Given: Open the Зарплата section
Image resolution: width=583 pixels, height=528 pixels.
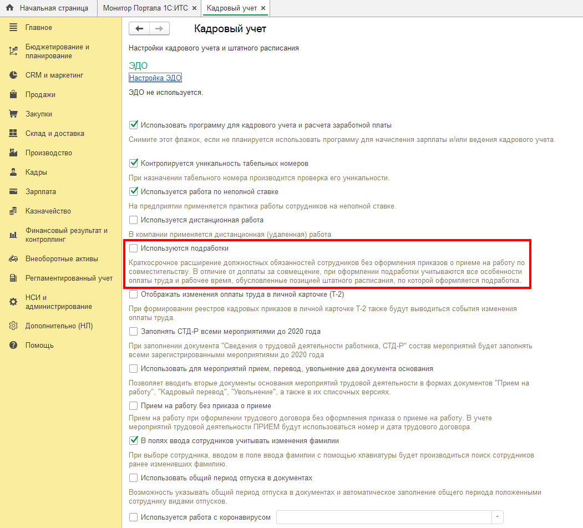Looking at the screenshot, I should coord(40,191).
